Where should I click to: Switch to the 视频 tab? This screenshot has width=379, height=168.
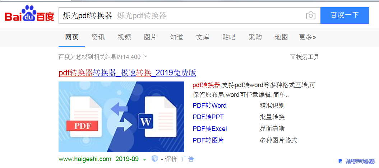(x=124, y=37)
